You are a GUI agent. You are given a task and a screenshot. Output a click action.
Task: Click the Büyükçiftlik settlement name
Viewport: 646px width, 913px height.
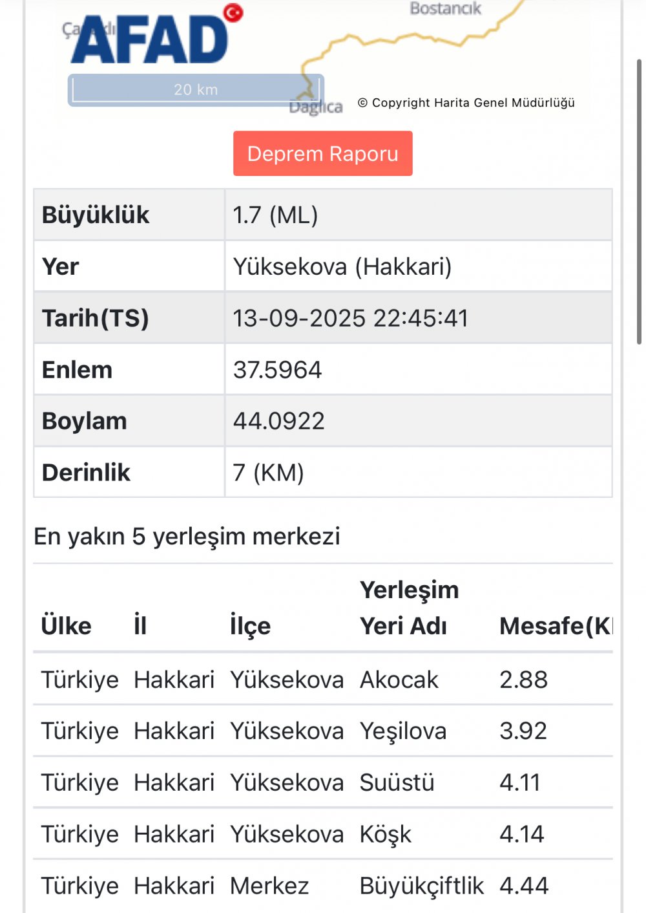[421, 886]
